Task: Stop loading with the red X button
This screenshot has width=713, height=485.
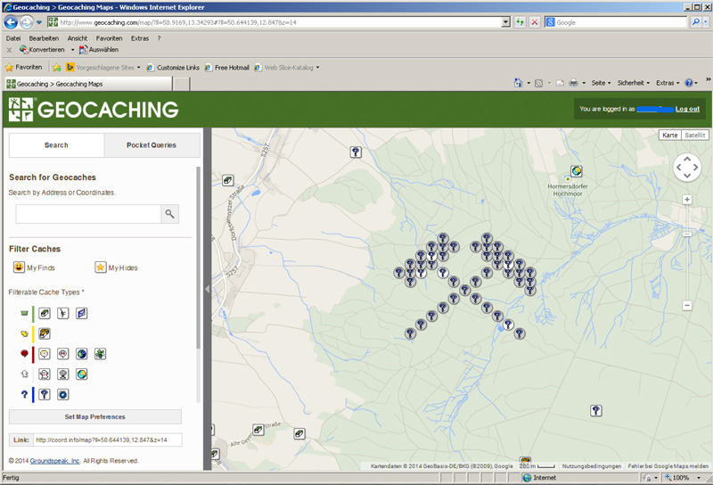Action: (x=535, y=21)
